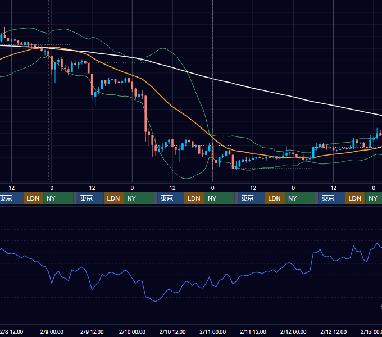This screenshot has width=382, height=337.
Task: Click the '2/9 12:00' date label
Action: click(x=92, y=331)
